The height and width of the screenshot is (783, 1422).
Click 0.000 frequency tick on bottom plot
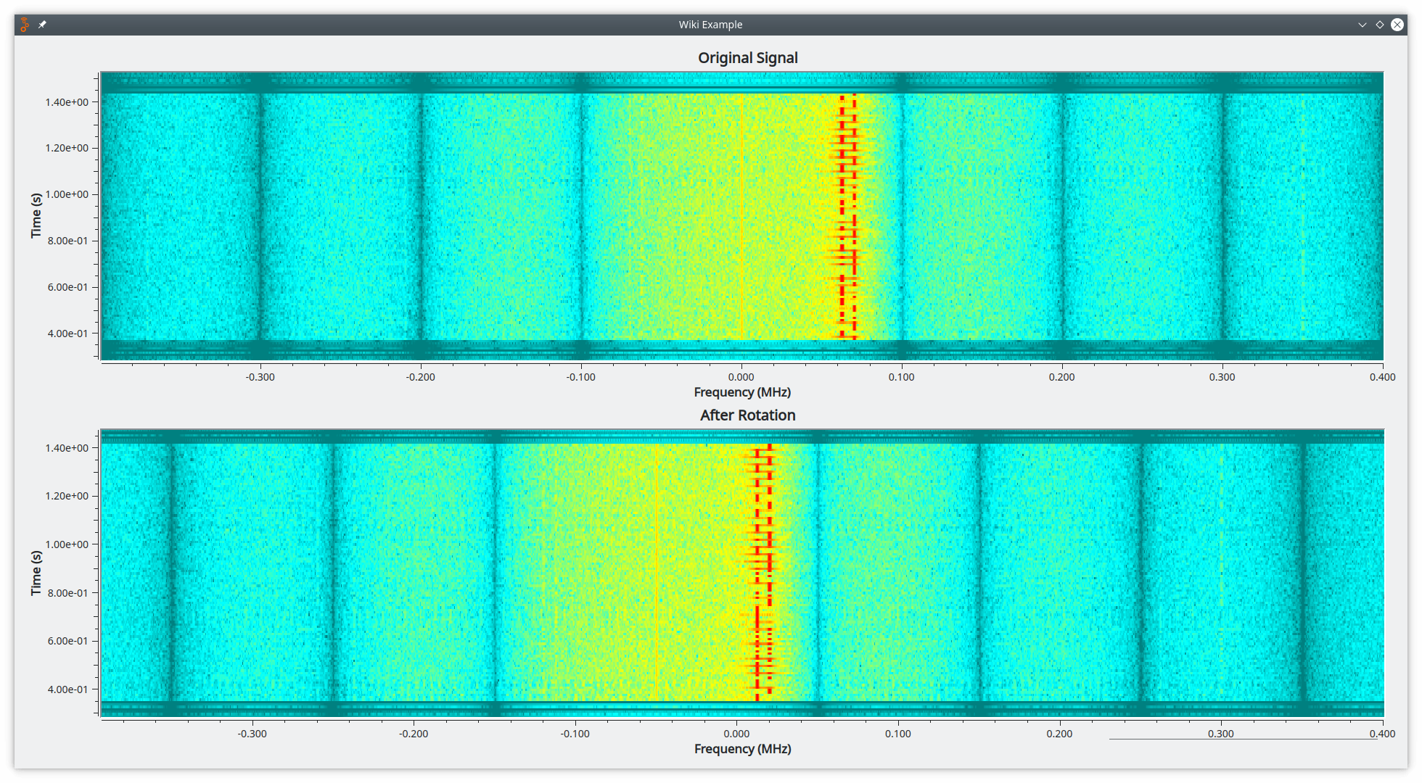pyautogui.click(x=736, y=734)
